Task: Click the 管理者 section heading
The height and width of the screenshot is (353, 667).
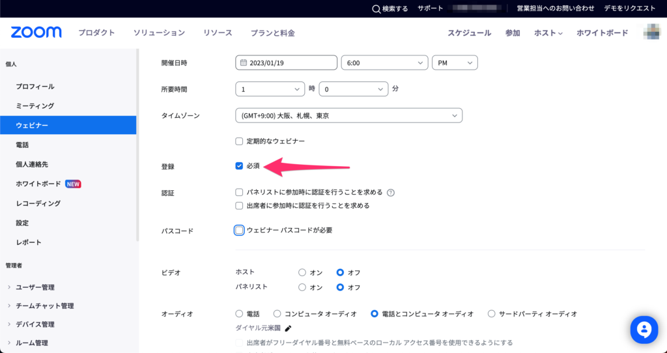Action: (14, 265)
